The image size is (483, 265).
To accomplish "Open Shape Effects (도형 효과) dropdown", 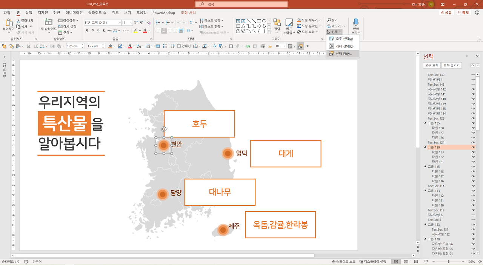I will 307,32.
